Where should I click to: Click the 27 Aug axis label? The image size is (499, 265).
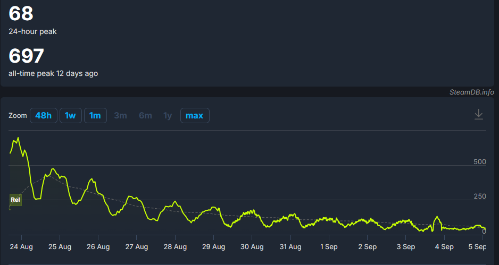(137, 246)
